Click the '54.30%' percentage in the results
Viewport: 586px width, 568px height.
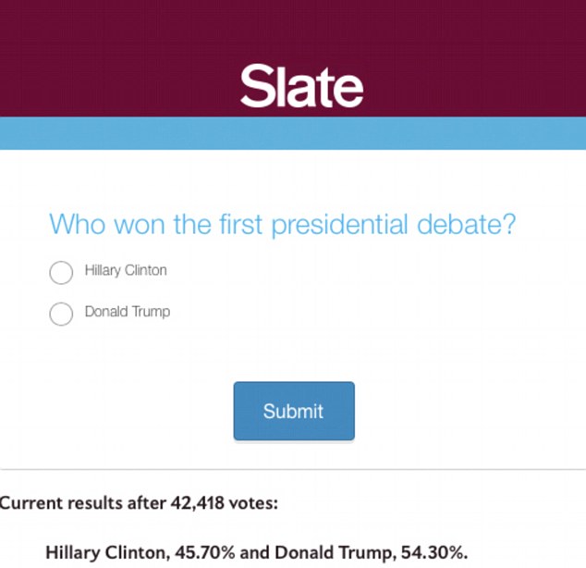tap(433, 553)
